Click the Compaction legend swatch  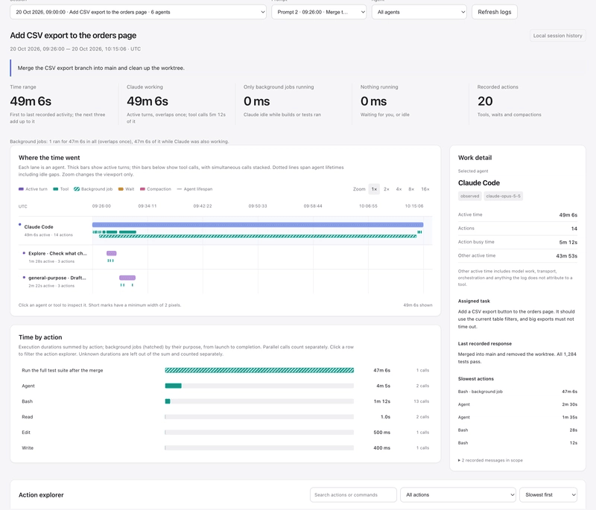(x=142, y=189)
